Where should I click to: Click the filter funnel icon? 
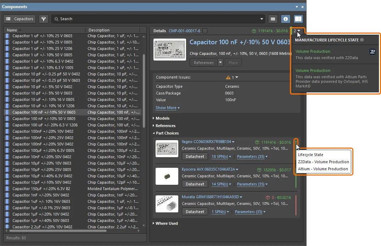click(x=43, y=19)
